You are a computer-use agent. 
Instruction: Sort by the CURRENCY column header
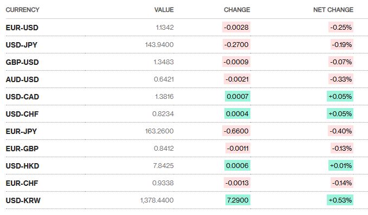tap(23, 10)
